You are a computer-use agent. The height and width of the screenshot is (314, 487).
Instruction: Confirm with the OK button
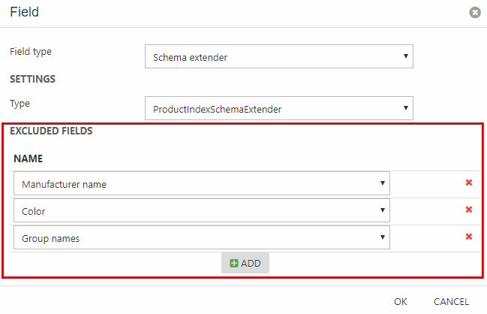click(x=401, y=301)
